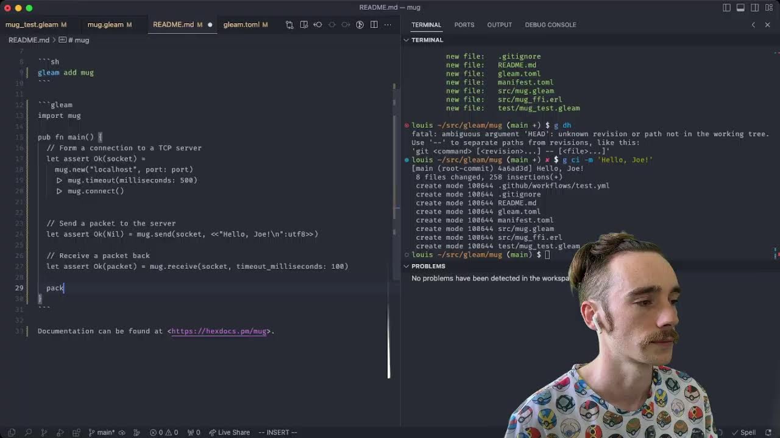The image size is (780, 438).
Task: Close the side panel with X
Action: [767, 25]
